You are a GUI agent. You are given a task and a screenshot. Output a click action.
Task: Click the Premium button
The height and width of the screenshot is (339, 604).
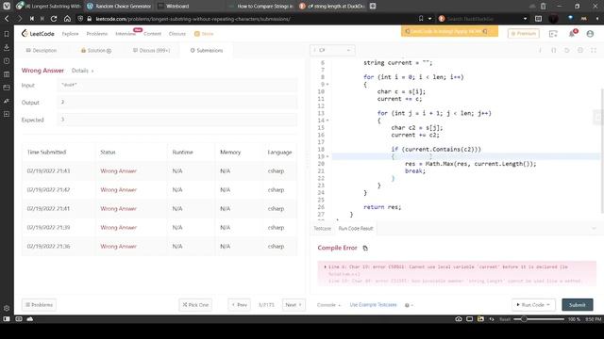click(524, 34)
